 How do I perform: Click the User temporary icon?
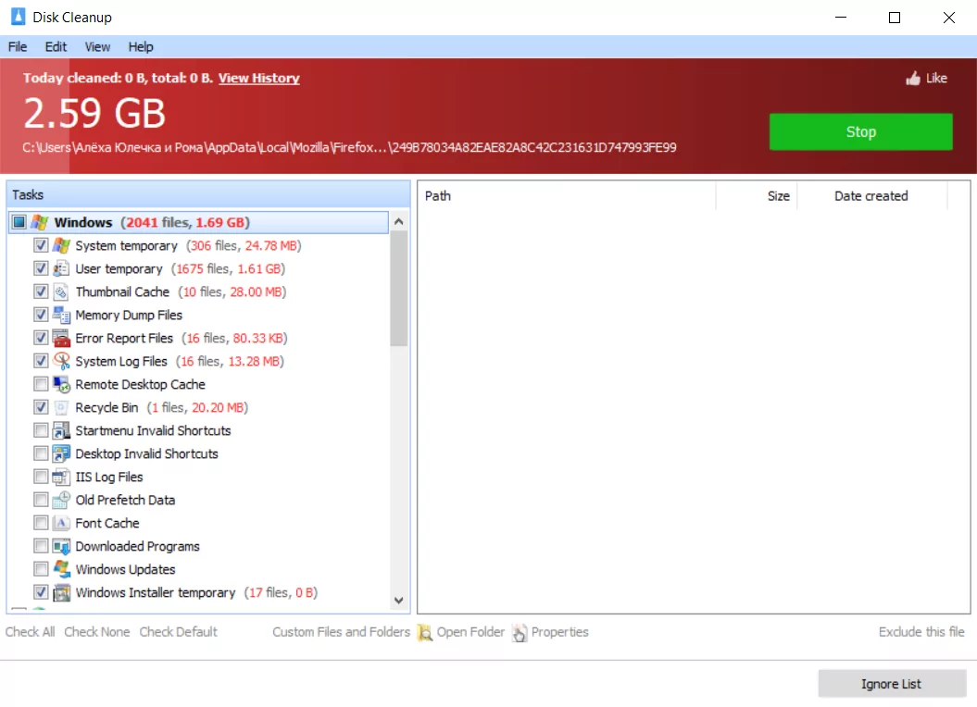61,268
